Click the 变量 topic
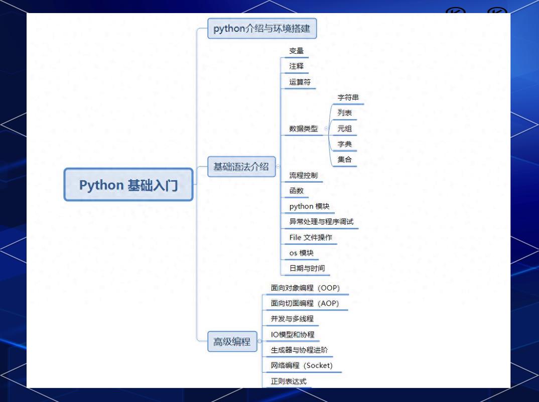 tap(296, 51)
